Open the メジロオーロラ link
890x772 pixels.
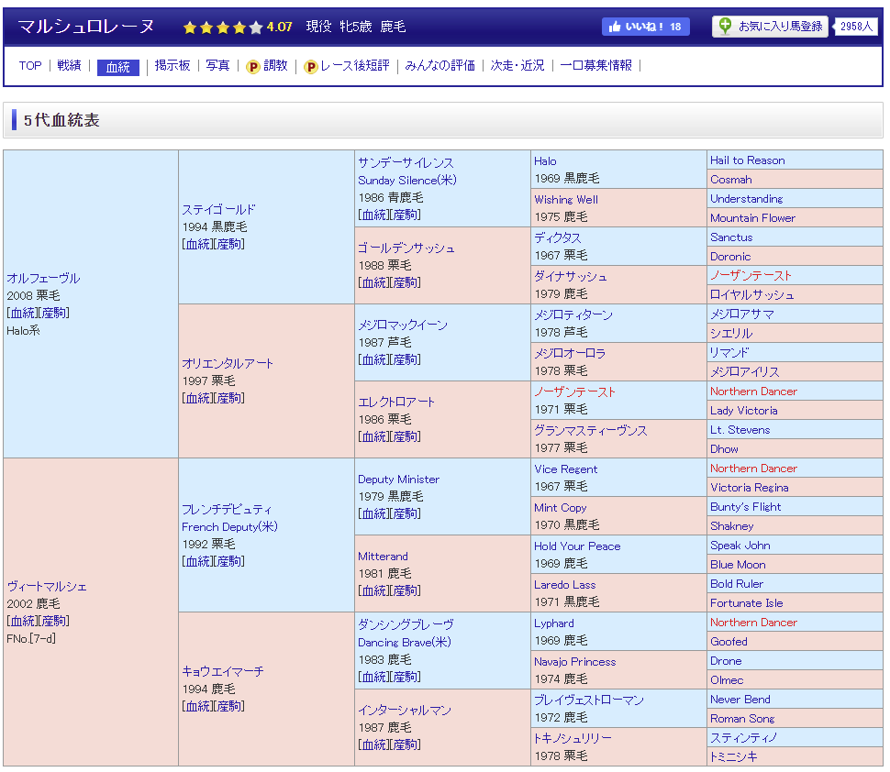tap(570, 353)
